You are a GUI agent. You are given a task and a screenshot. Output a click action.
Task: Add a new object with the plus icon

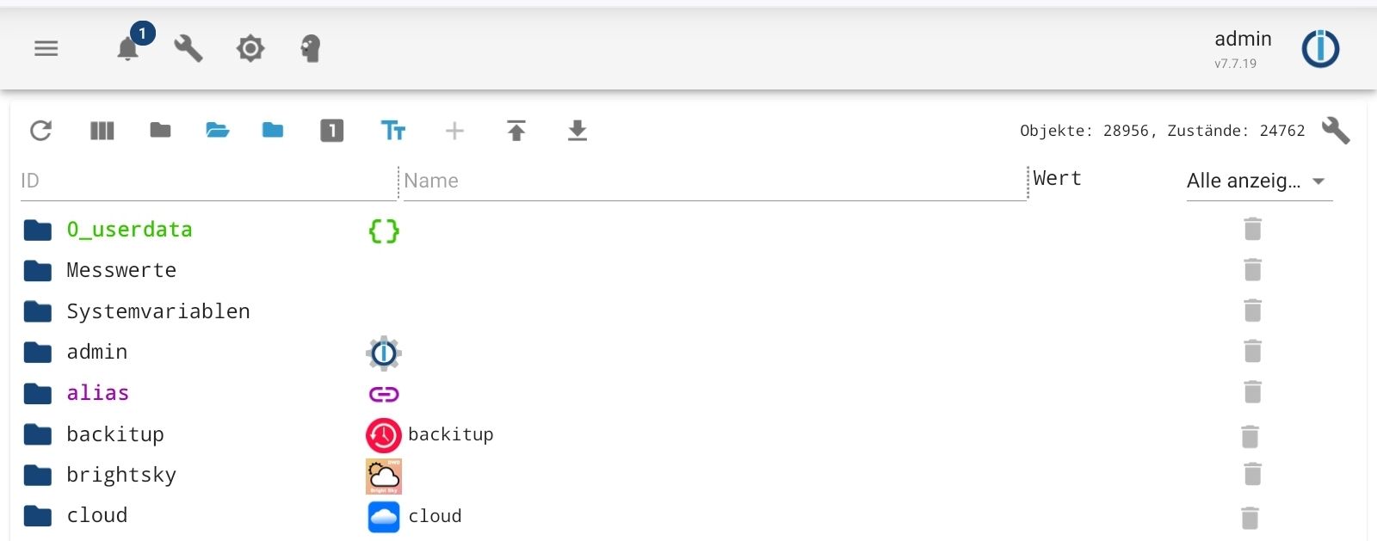click(x=455, y=131)
